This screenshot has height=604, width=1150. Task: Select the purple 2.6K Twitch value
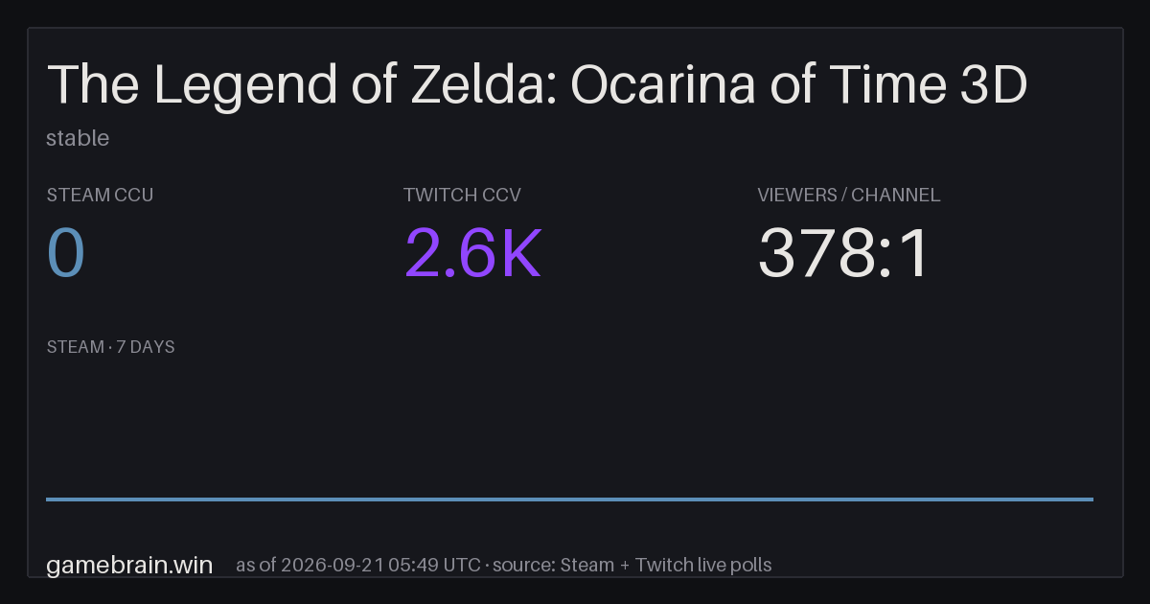(x=473, y=254)
